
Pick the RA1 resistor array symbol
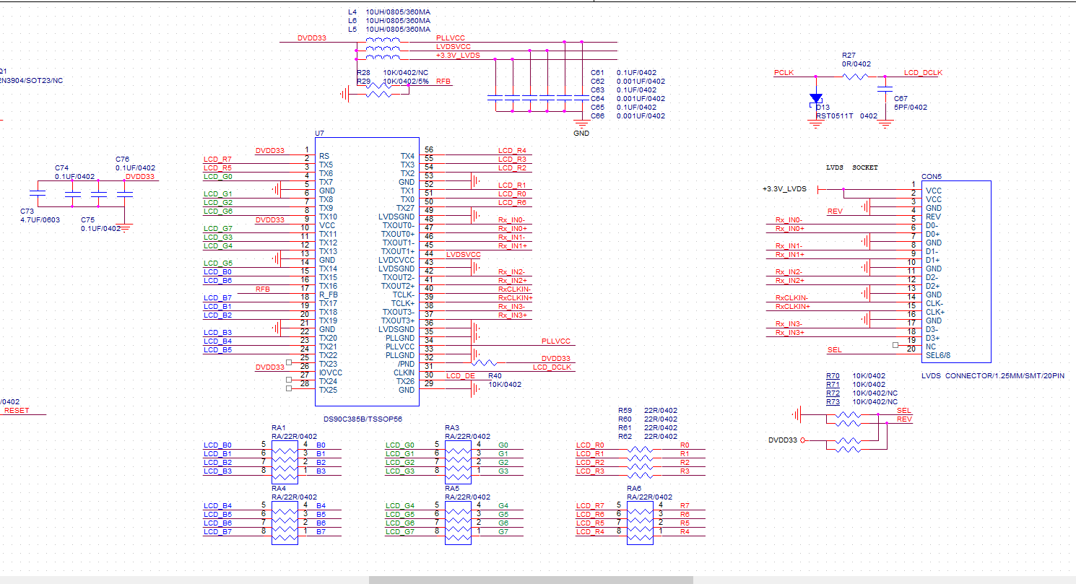point(285,458)
